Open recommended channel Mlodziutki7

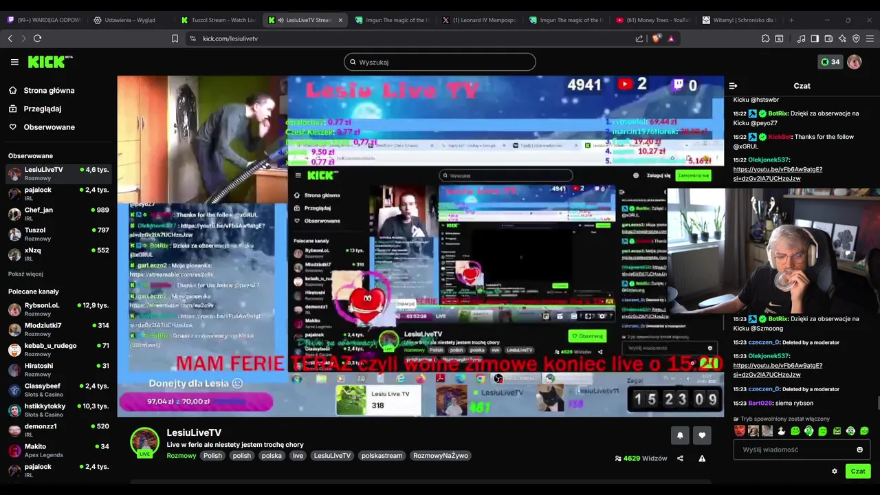(58, 329)
